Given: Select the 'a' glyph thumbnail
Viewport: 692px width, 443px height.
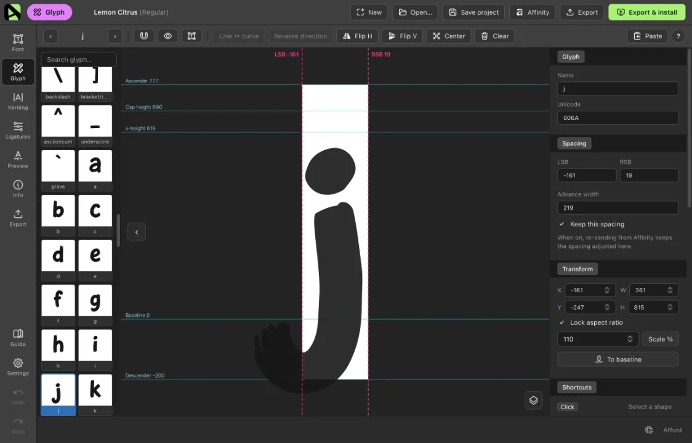Looking at the screenshot, I should tap(95, 170).
